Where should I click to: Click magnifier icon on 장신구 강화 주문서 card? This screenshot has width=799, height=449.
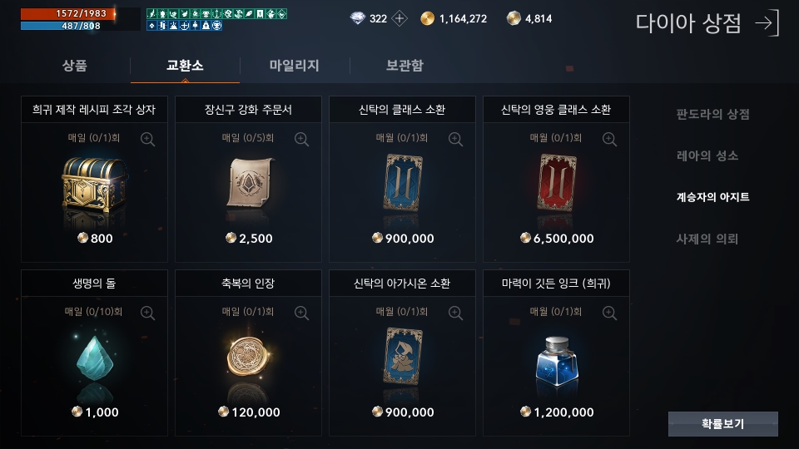pyautogui.click(x=301, y=139)
